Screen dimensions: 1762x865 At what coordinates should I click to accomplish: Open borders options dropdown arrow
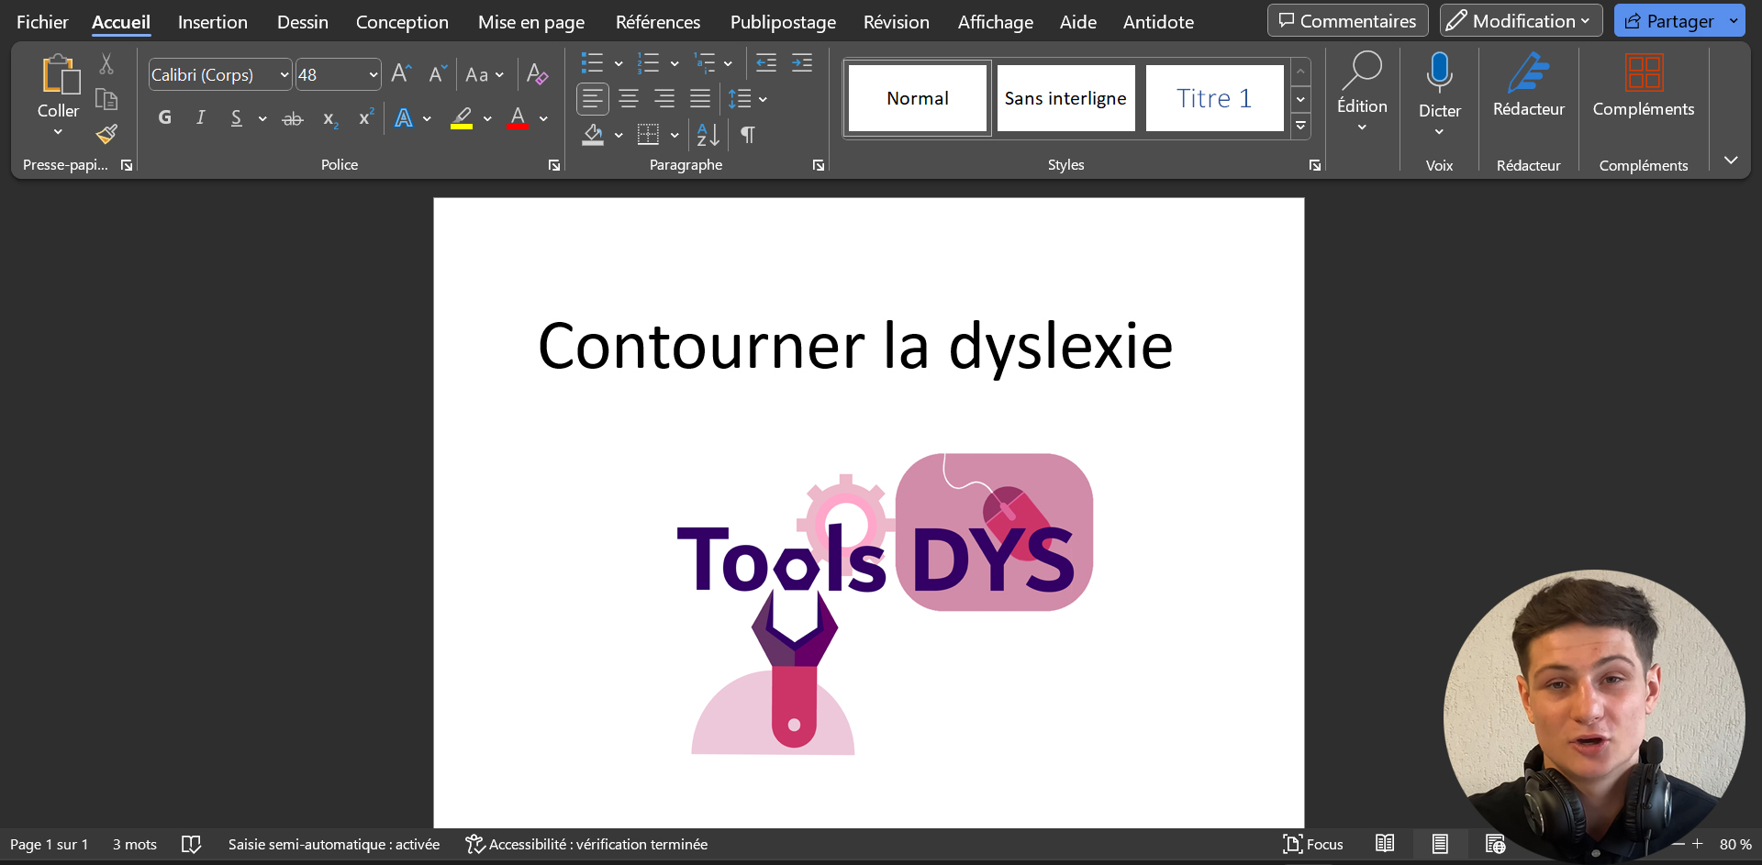675,135
